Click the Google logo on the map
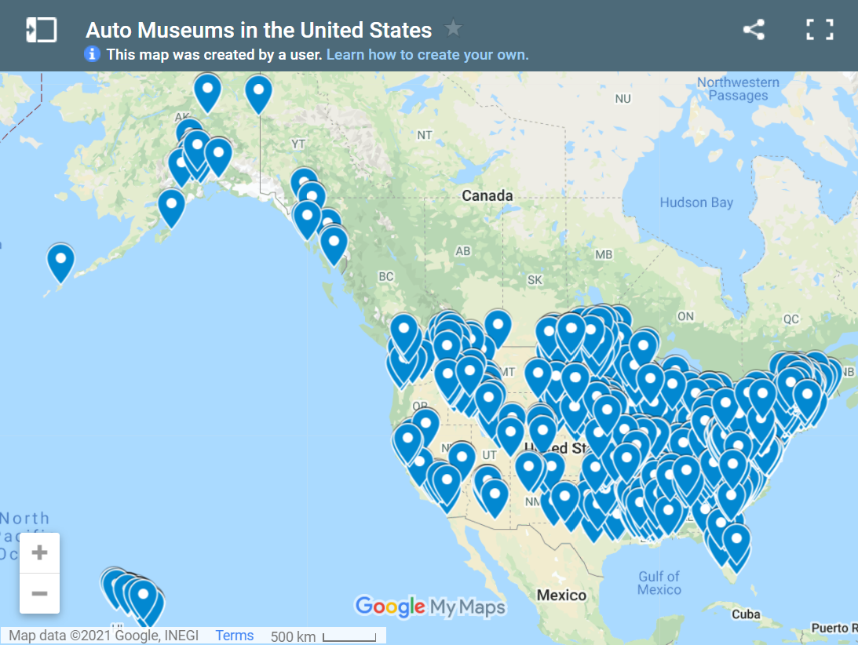858x645 pixels. pyautogui.click(x=391, y=607)
